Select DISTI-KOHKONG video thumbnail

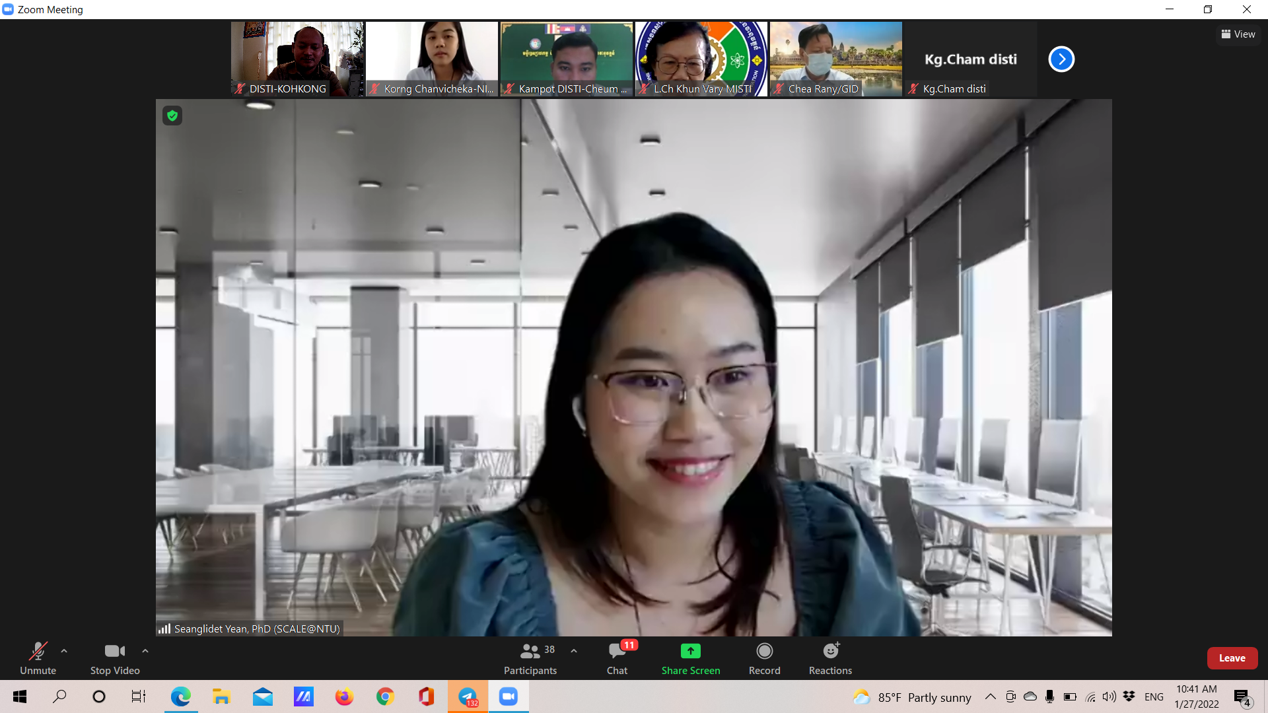point(297,59)
